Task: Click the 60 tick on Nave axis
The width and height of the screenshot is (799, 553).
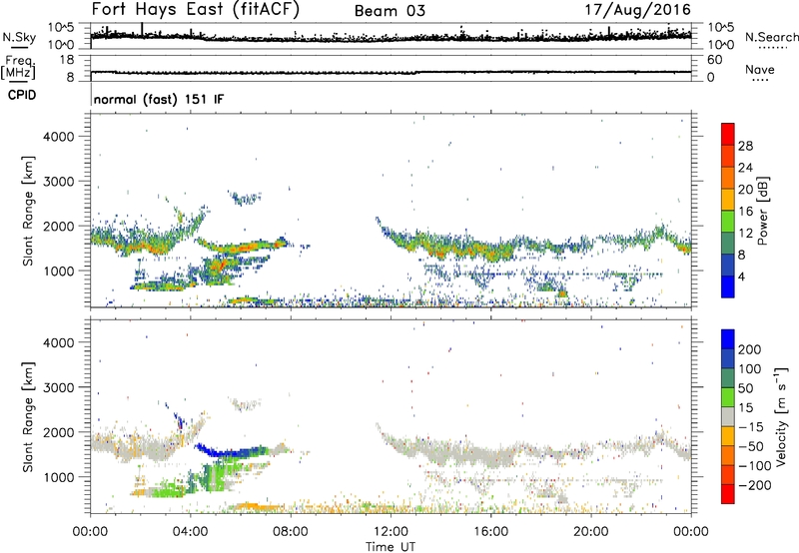Action: click(714, 60)
